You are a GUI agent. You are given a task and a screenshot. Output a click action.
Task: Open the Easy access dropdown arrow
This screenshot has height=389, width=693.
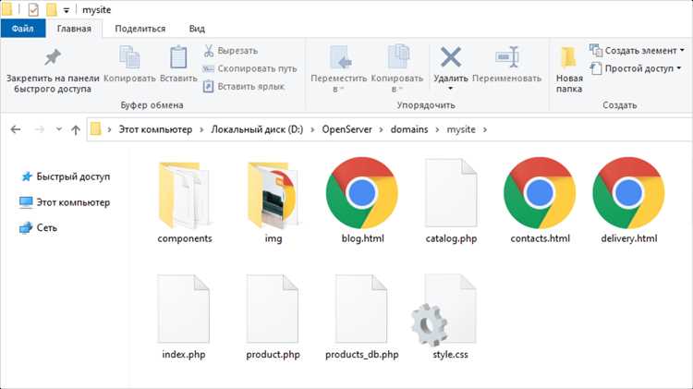tap(679, 68)
